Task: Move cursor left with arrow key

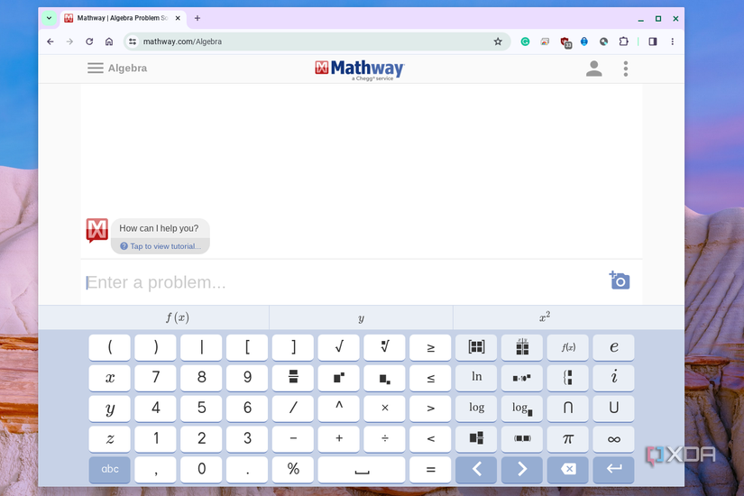Action: 476,469
